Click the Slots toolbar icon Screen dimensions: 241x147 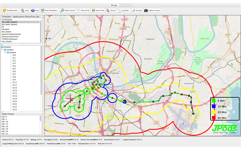[x=25, y=10]
